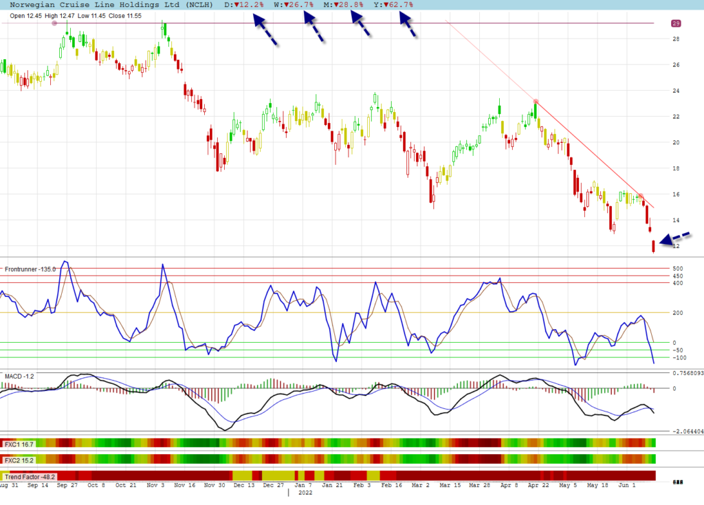Click the Sep 14 date axis label
The width and height of the screenshot is (704, 505).
point(38,485)
